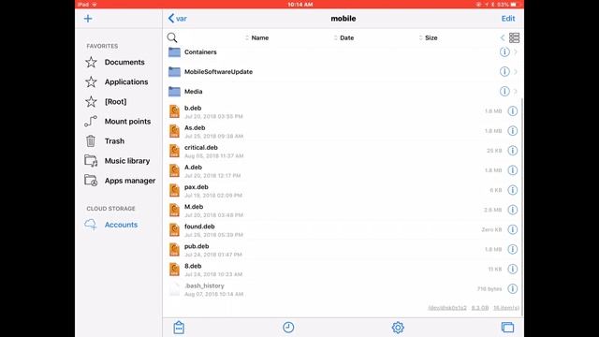Screen dimensions: 599x337
Task: Open the settings gear icon
Action: 398,328
